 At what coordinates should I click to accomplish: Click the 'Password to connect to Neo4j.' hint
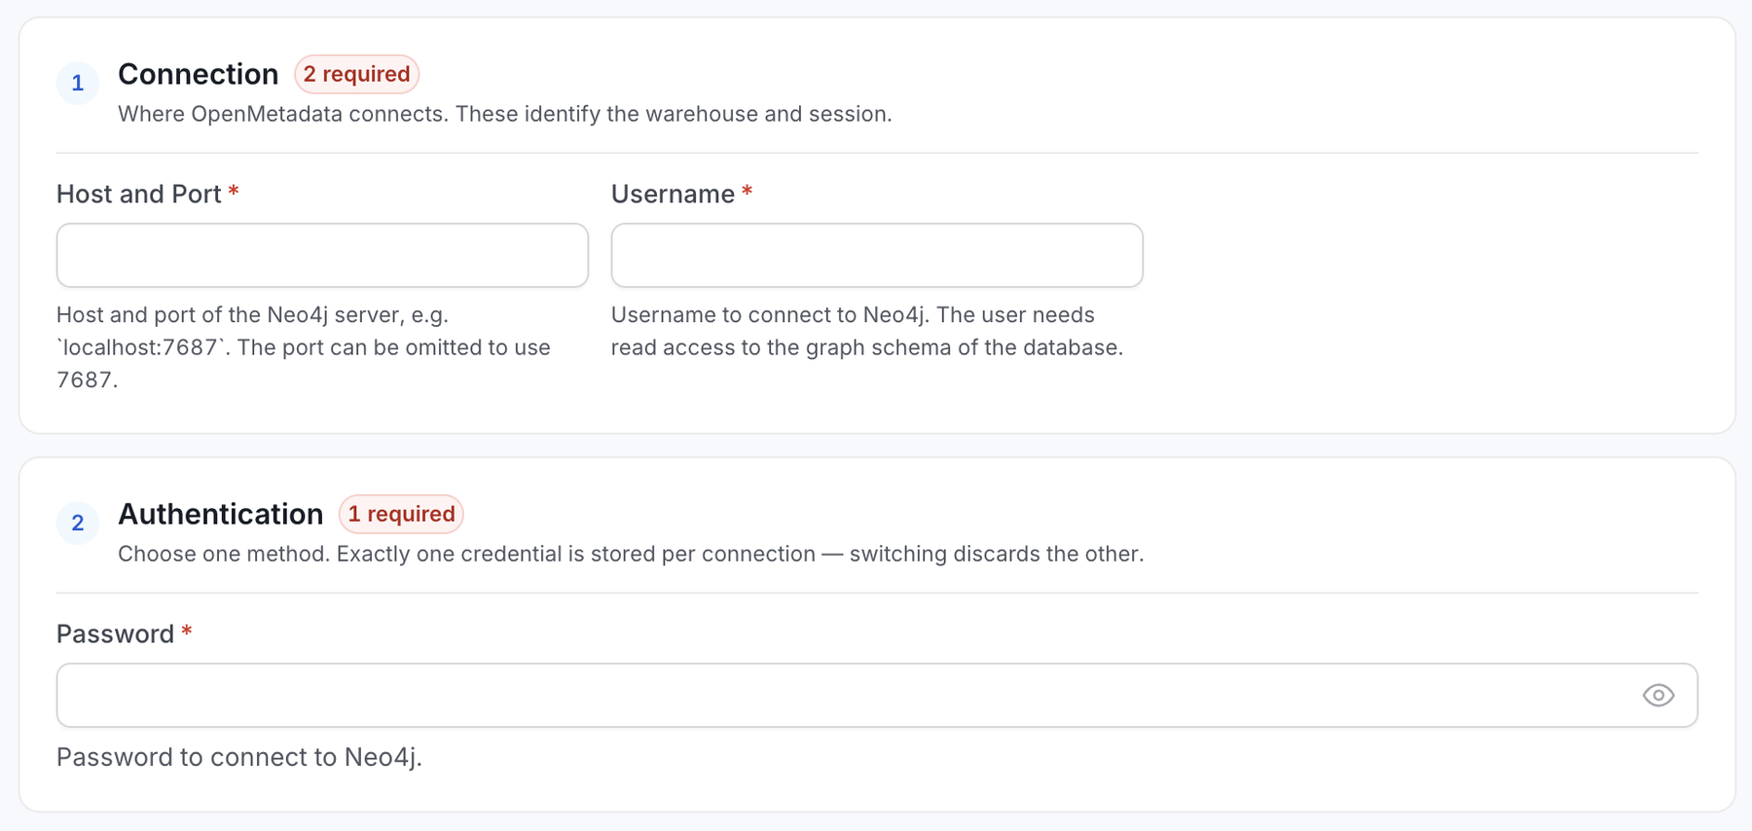239,757
